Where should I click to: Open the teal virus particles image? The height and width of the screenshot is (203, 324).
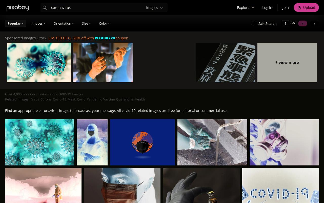pyautogui.click(x=39, y=142)
